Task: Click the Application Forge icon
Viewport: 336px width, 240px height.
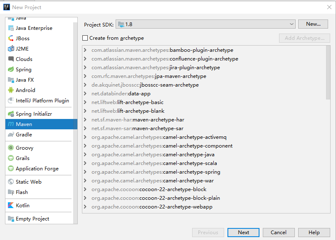Action: coord(11,168)
